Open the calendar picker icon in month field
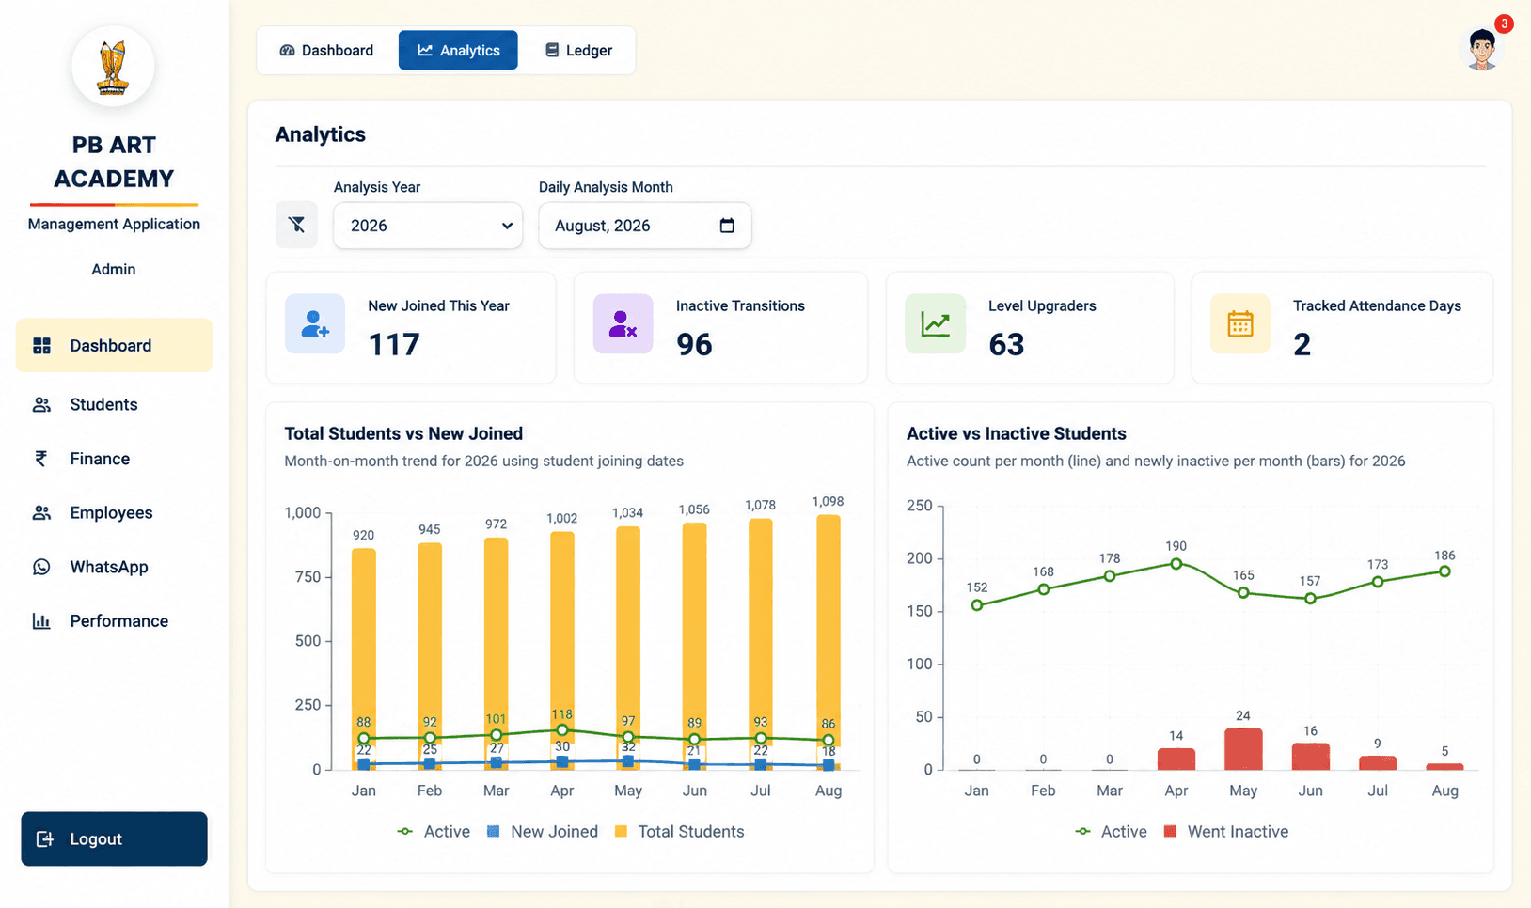 [727, 226]
